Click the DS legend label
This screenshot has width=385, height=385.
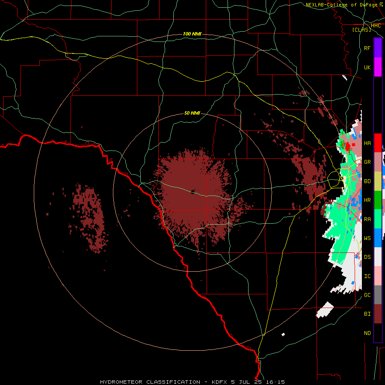click(x=367, y=257)
